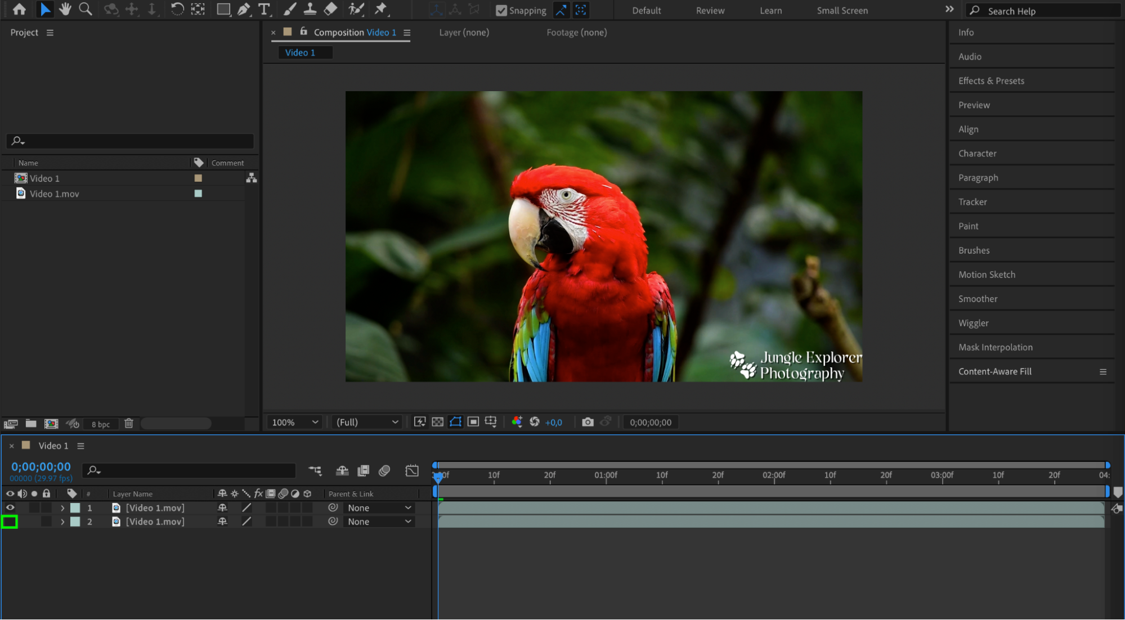Open layer 2 Parent None dropdown
1125x620 pixels.
pos(379,522)
